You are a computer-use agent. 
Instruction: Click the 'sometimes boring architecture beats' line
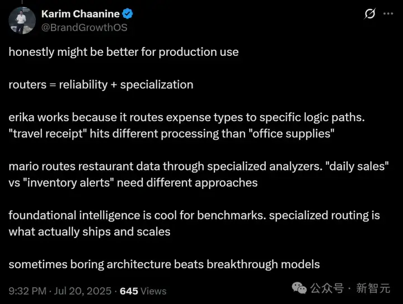[164, 264]
